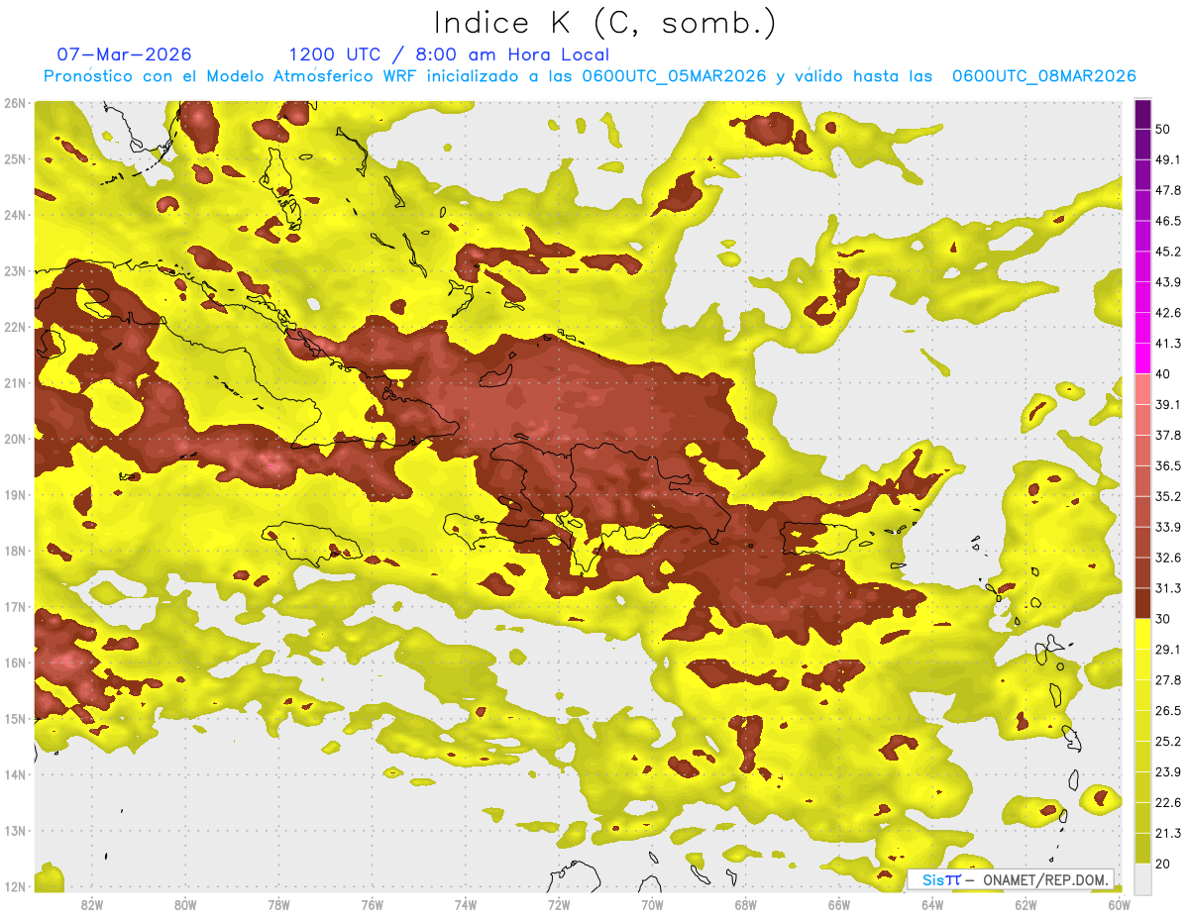
Task: Click the colorbar value "31.3"
Action: pos(1168,588)
